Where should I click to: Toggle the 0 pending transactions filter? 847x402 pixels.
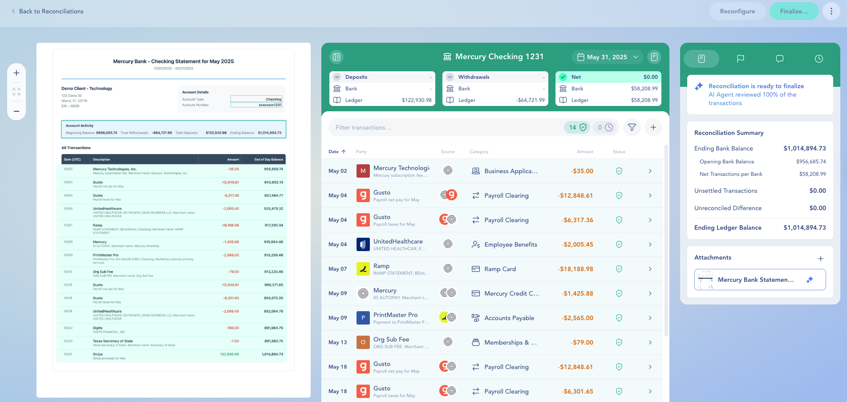(x=605, y=127)
